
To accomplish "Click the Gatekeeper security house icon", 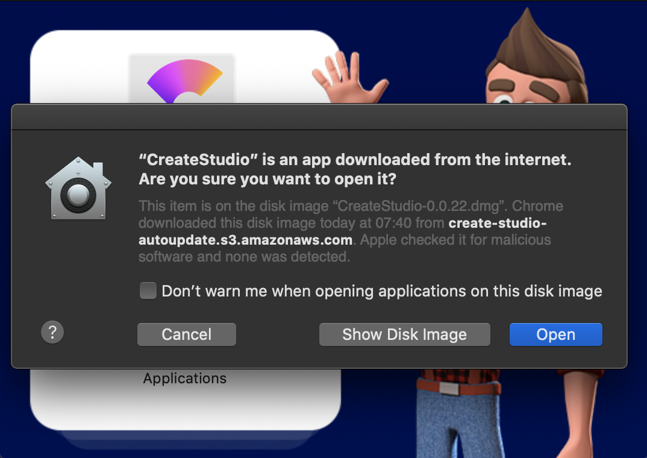I will [78, 188].
